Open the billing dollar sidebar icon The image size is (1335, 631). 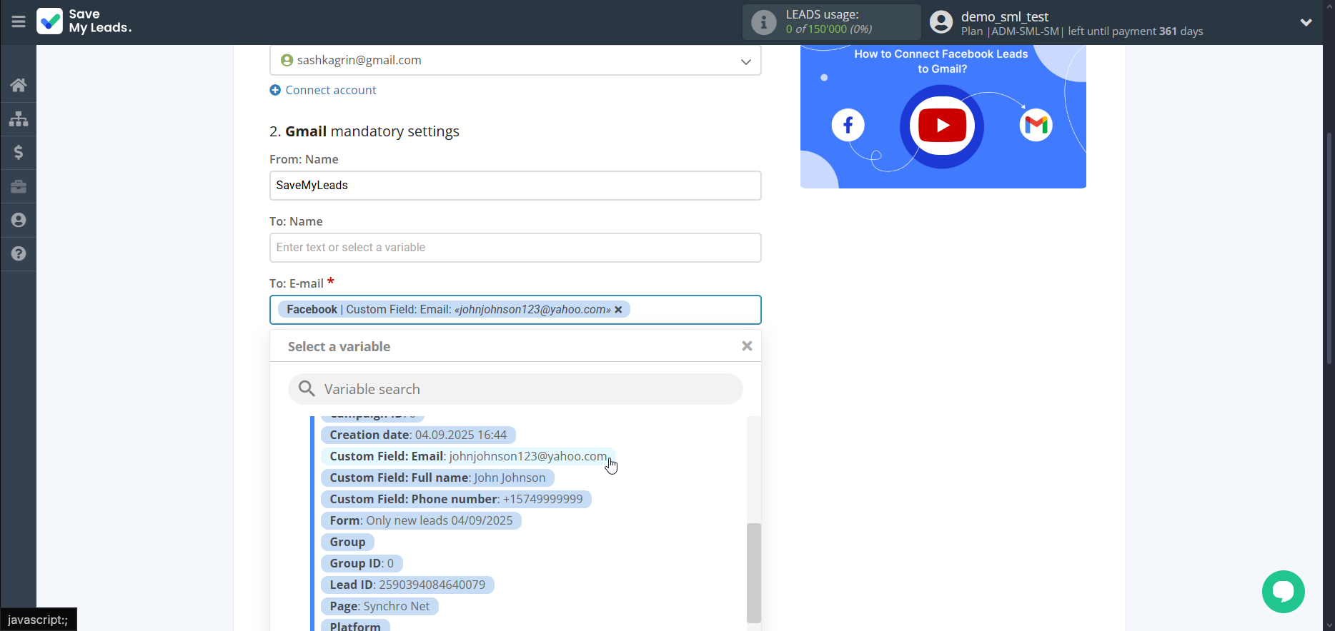19,152
